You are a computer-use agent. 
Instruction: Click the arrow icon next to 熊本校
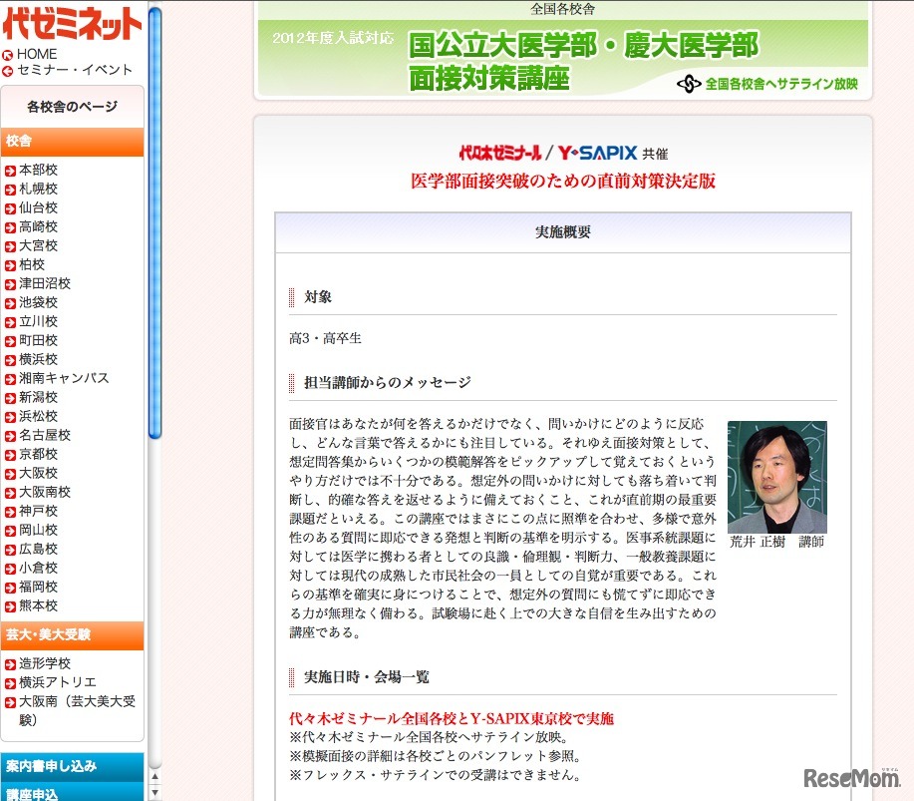click(x=10, y=607)
